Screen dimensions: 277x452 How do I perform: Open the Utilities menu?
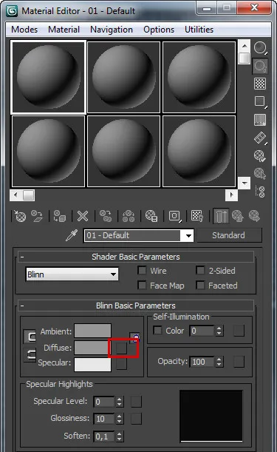click(199, 30)
